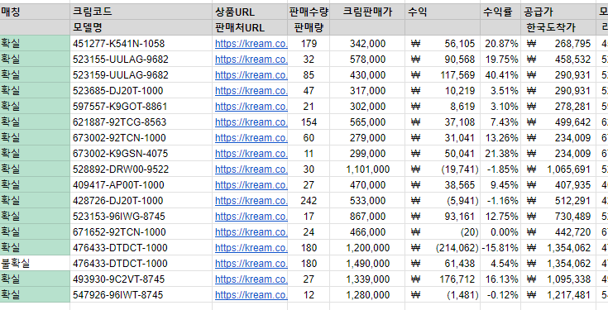
Task: Select the 한국도착가 subheader cell
Action: pos(558,27)
